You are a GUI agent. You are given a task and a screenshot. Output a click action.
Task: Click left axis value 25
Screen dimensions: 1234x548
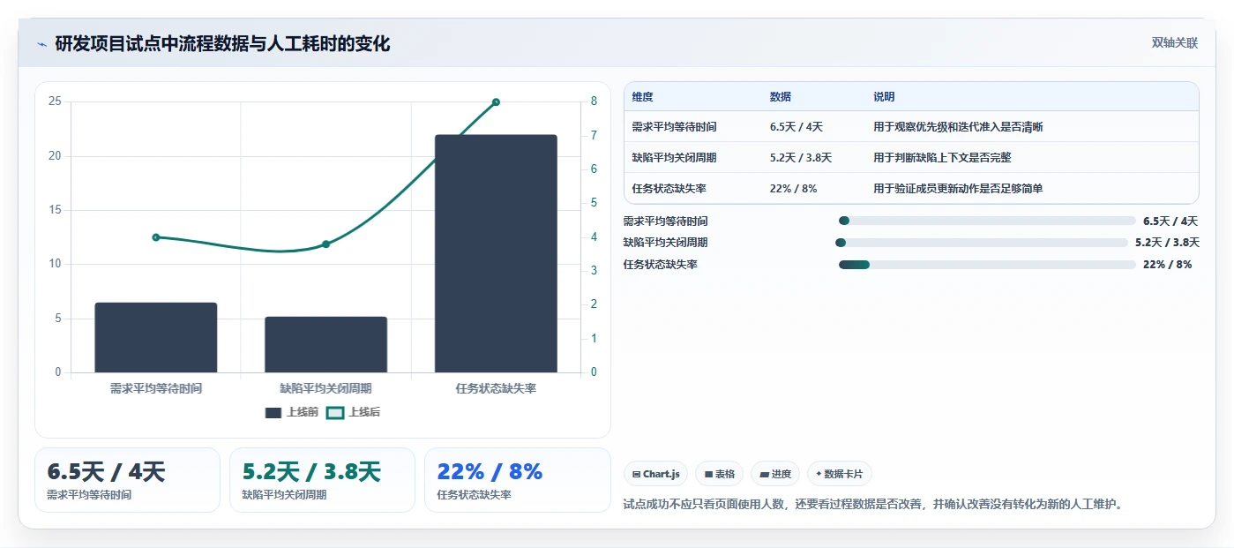(x=55, y=101)
